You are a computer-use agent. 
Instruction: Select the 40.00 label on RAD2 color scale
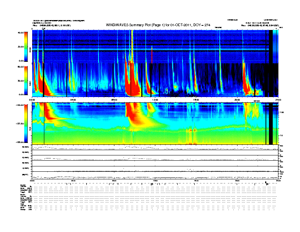pos(21,33)
